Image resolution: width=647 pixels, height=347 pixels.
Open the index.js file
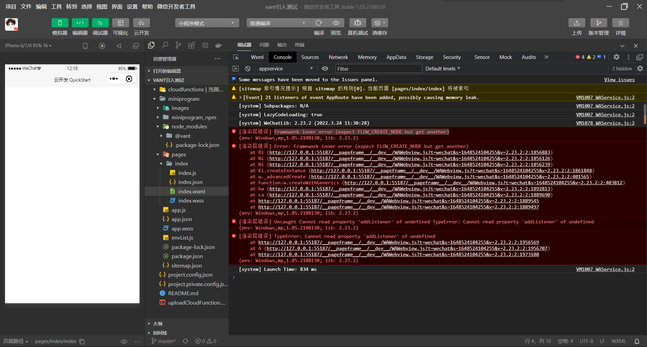click(187, 173)
